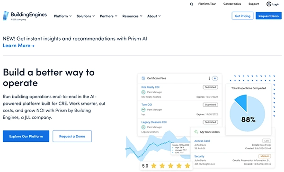
Task: Open the Tom COI entry
Action: pyautogui.click(x=147, y=104)
